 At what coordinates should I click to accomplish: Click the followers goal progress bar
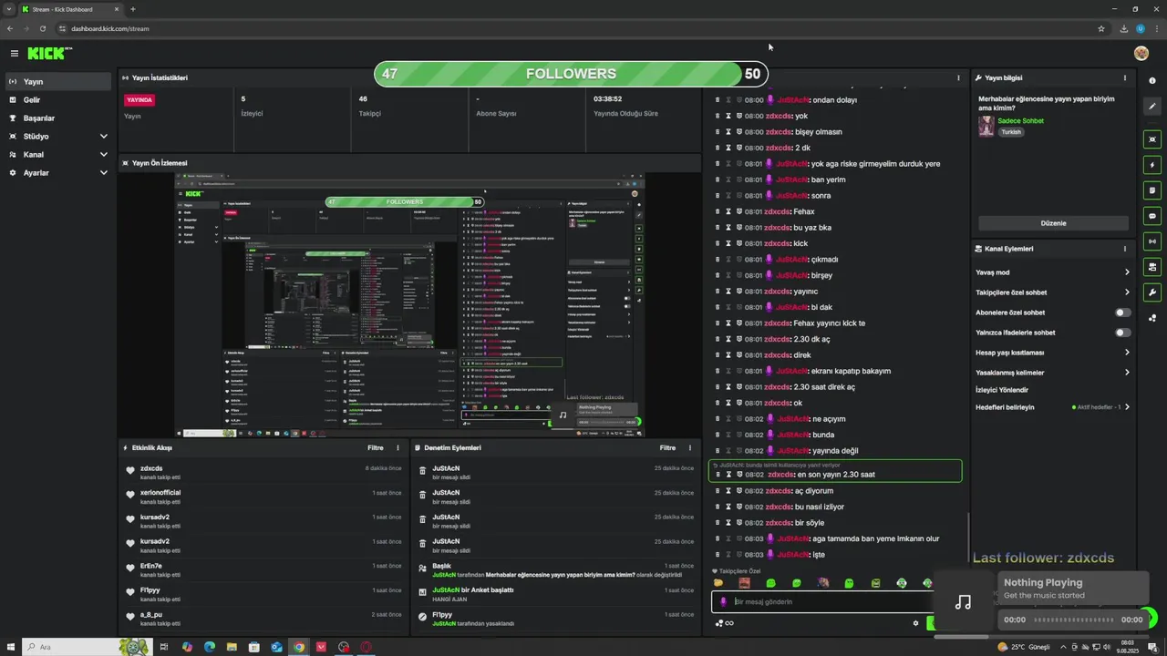[572, 74]
